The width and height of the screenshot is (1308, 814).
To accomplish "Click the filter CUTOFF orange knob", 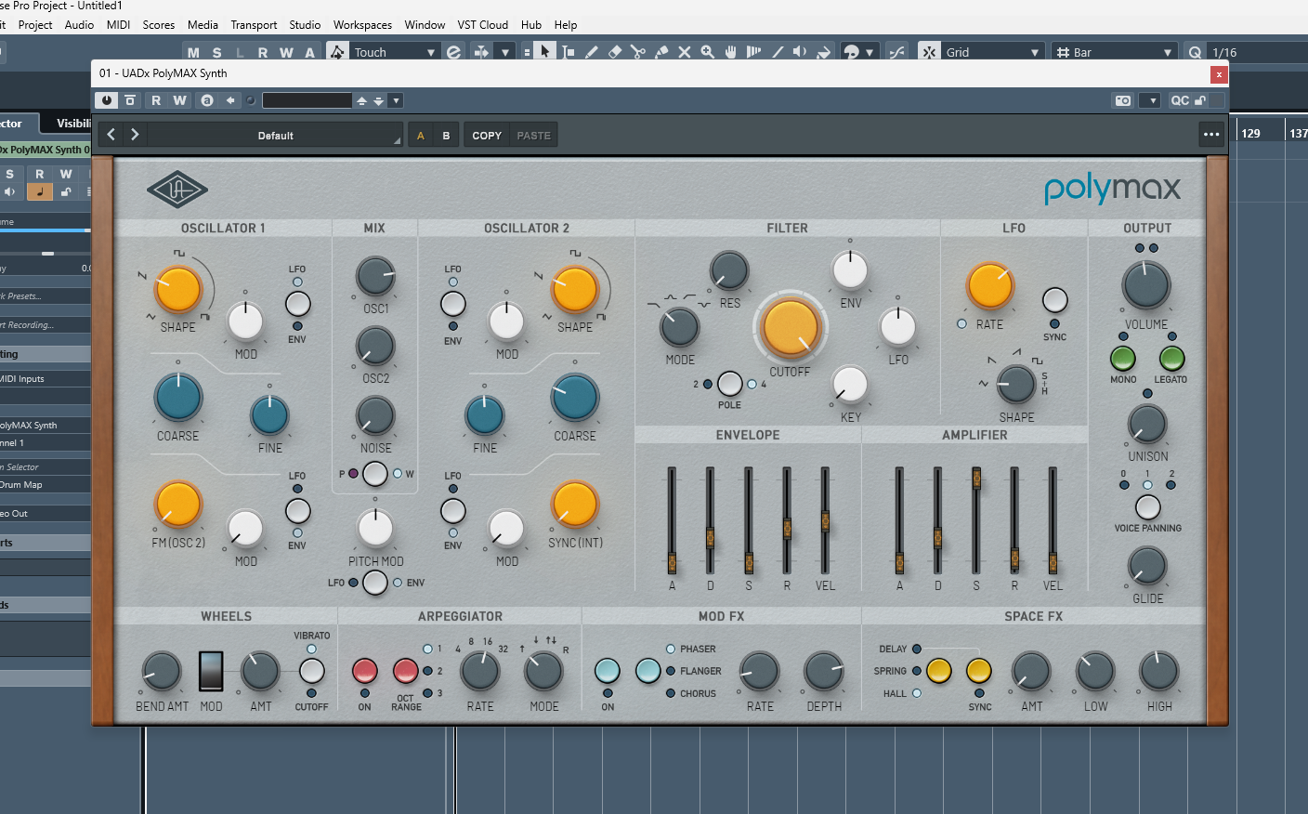I will (x=790, y=327).
